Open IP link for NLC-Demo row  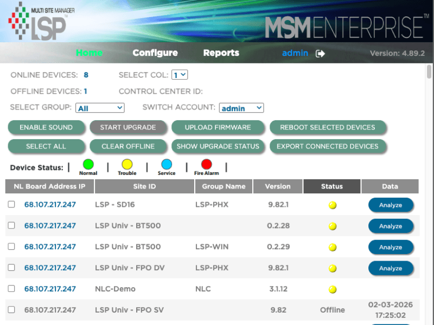click(50, 289)
